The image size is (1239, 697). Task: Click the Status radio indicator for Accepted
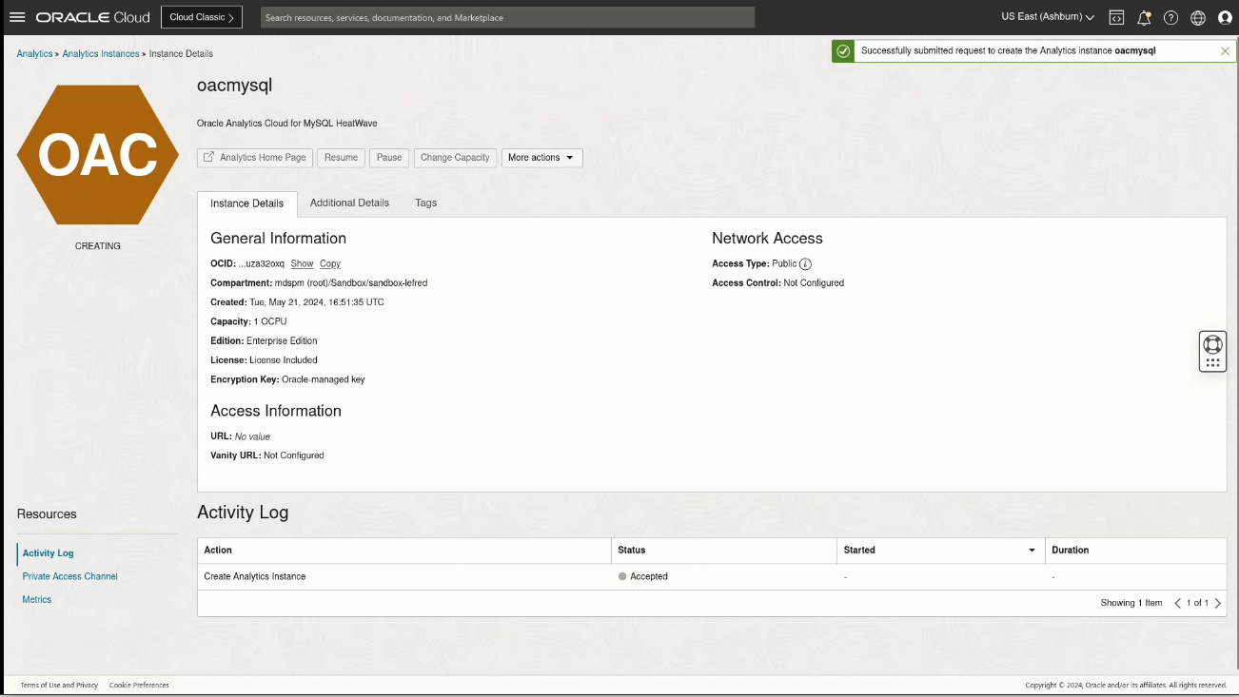(x=621, y=576)
